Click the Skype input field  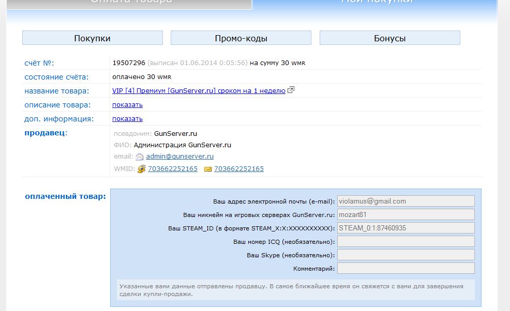pyautogui.click(x=406, y=255)
